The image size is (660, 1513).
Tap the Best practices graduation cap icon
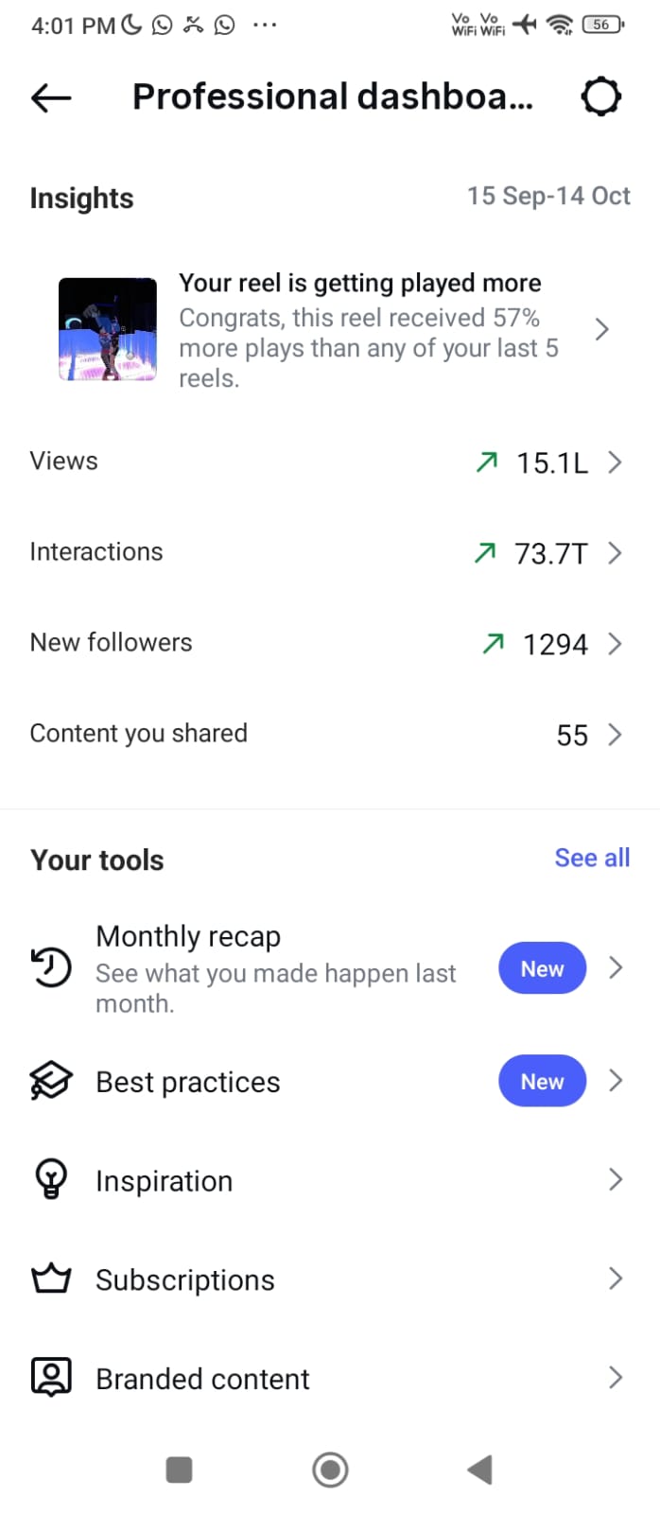[51, 1081]
